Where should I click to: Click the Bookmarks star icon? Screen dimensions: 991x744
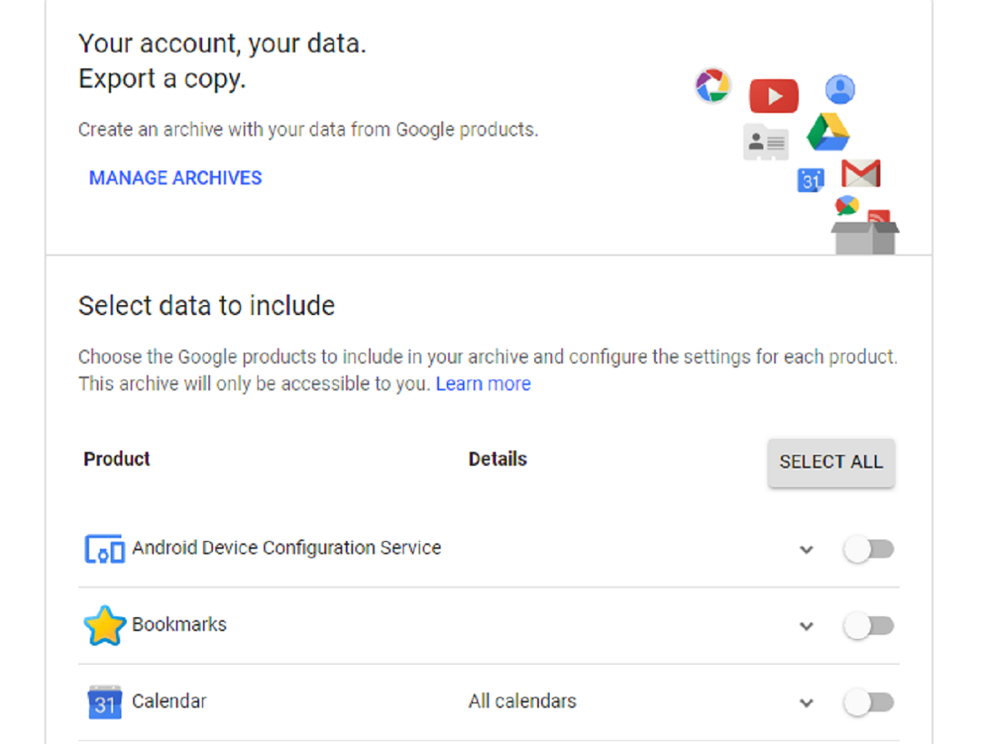coord(105,626)
